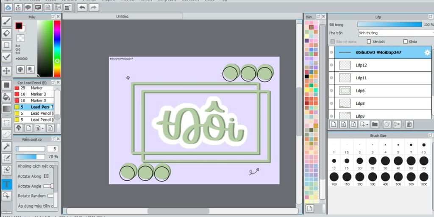The image size is (434, 217).
Task: Open the Pha trộn blend mode dropdown
Action: pos(396,33)
